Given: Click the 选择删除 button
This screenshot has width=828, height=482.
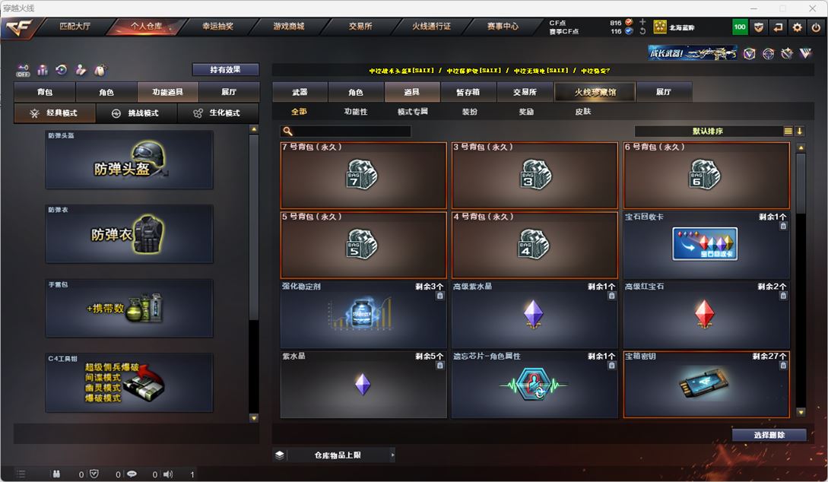Looking at the screenshot, I should (x=769, y=435).
